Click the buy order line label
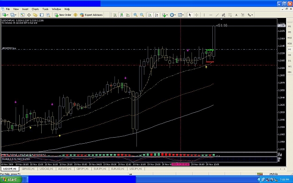This screenshot has width=293, height=183. [x=9, y=48]
